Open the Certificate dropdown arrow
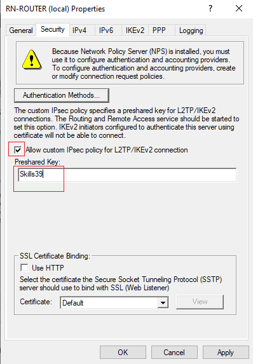This screenshot has width=253, height=364. pos(163,303)
